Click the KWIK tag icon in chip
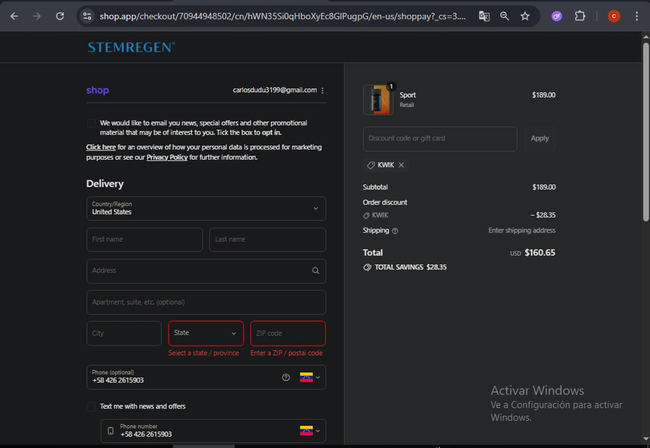The height and width of the screenshot is (448, 650). 371,165
